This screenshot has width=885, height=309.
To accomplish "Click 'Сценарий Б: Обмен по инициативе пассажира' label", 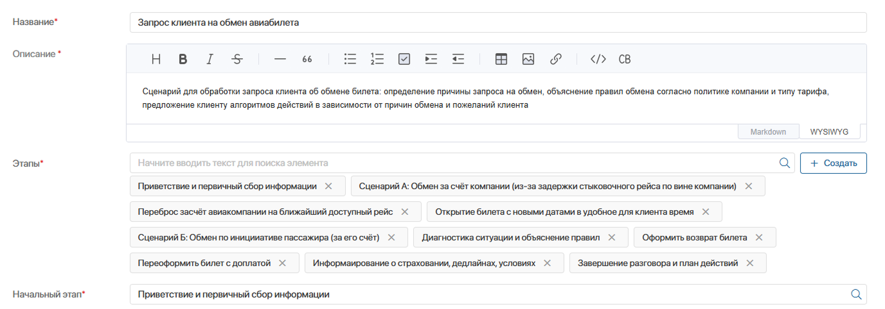I will (258, 237).
